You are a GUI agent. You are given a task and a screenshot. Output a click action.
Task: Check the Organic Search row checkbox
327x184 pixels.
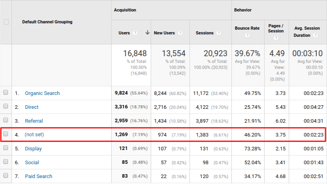(6, 93)
